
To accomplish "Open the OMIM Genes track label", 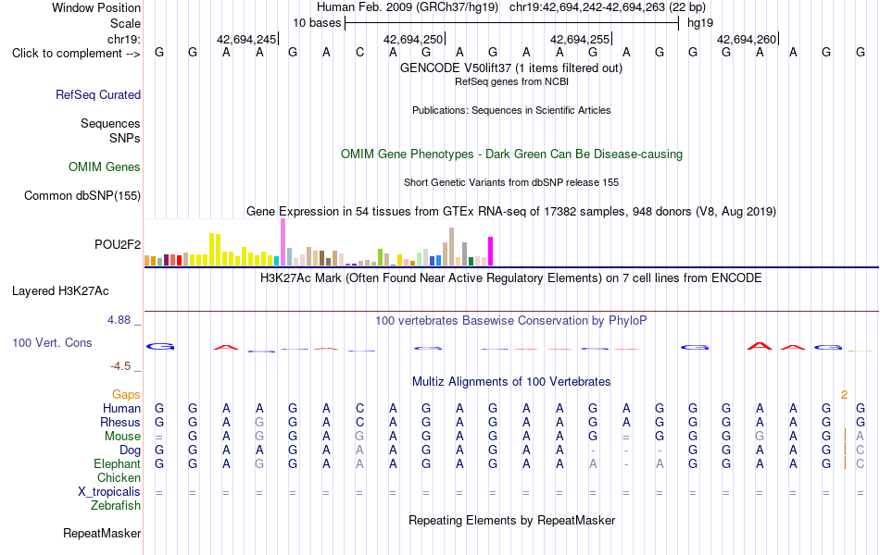I will coord(105,167).
